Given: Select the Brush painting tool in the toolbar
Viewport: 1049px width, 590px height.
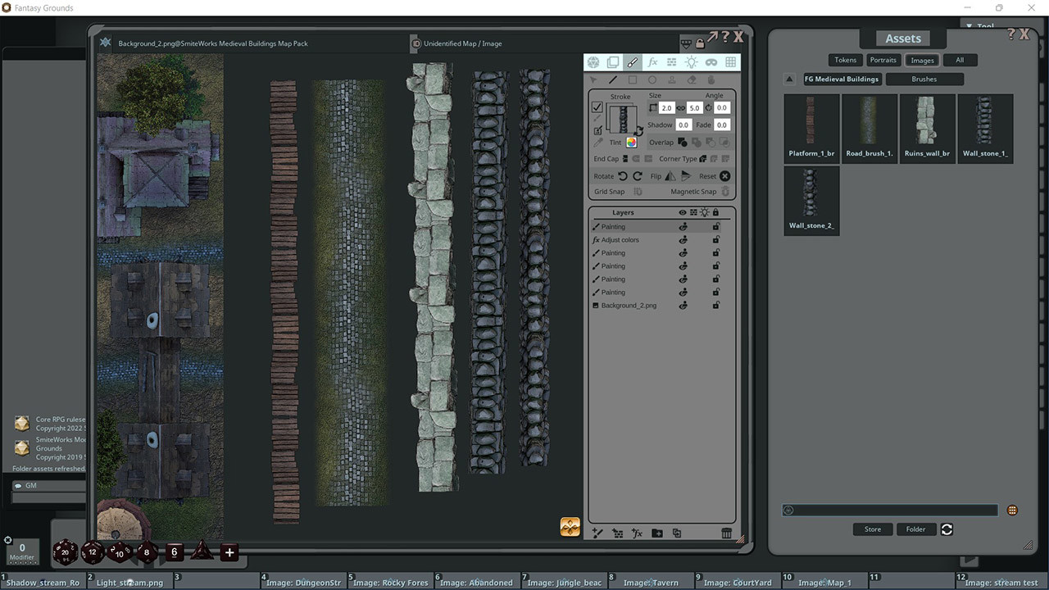Looking at the screenshot, I should (632, 61).
